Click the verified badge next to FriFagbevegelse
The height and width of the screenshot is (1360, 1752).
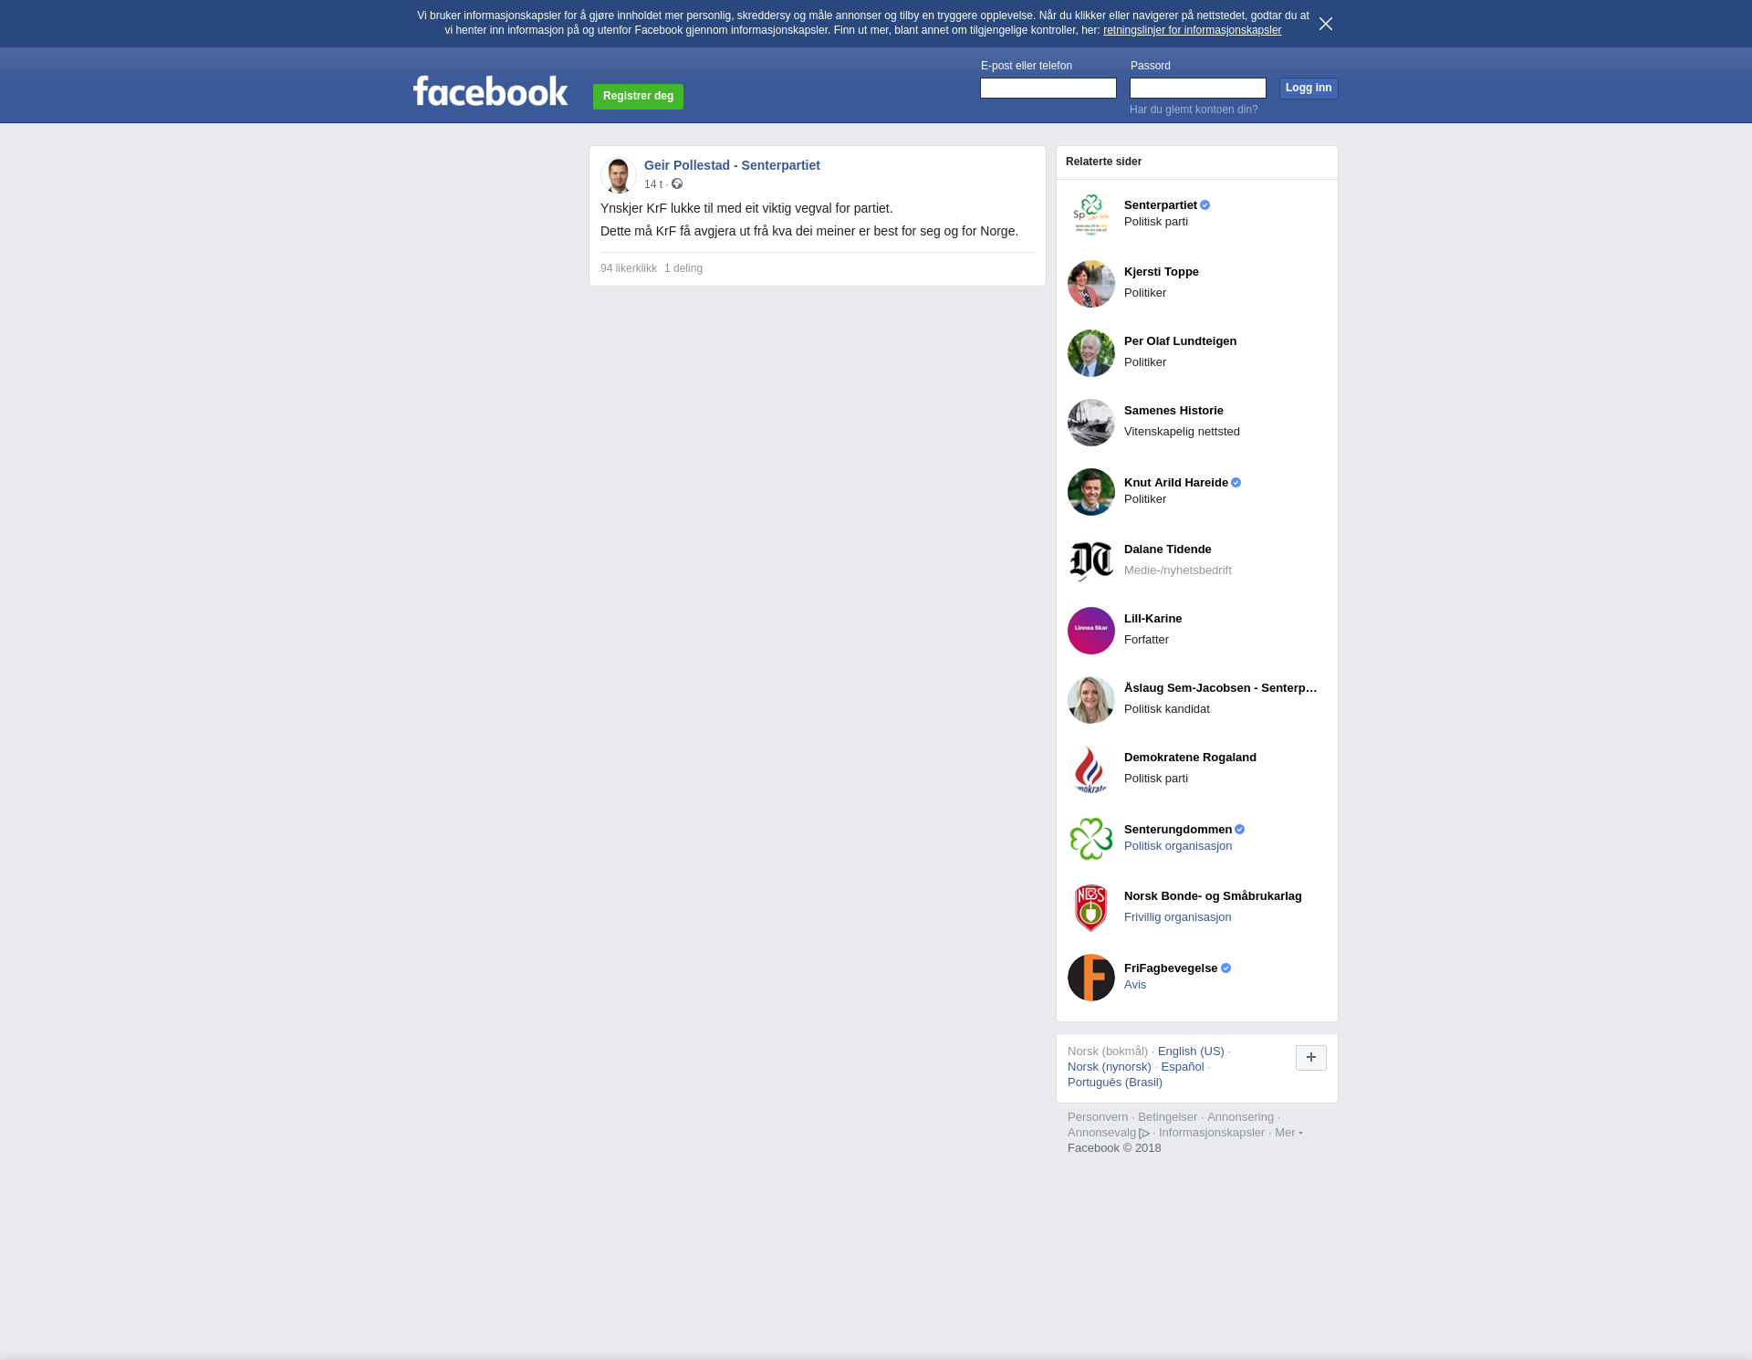[1226, 968]
